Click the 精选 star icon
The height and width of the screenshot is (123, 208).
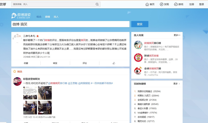tap(15, 71)
